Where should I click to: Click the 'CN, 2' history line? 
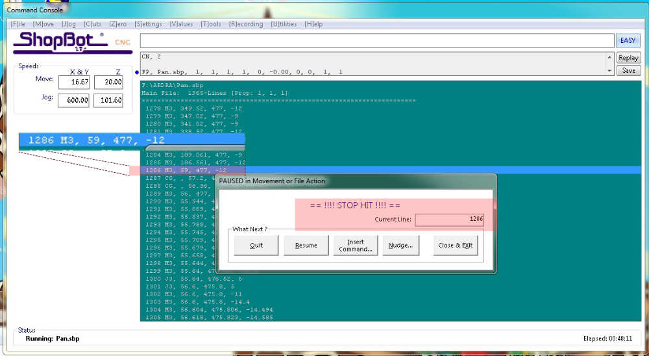tap(151, 57)
